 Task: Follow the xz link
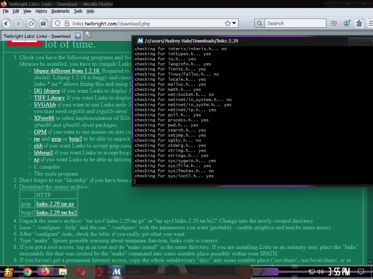coord(36,159)
